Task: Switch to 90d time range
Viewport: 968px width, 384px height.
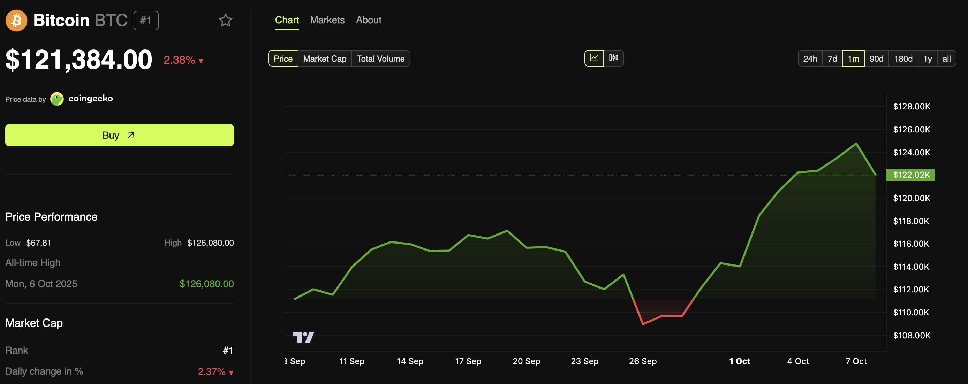Action: pyautogui.click(x=877, y=58)
